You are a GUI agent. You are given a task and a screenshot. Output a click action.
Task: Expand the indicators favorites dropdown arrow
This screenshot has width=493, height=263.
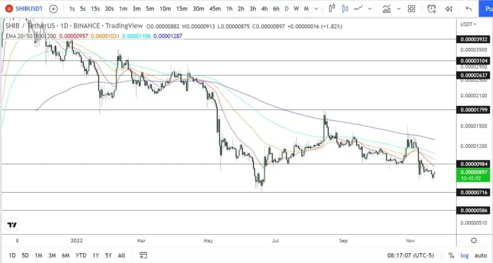[399, 9]
